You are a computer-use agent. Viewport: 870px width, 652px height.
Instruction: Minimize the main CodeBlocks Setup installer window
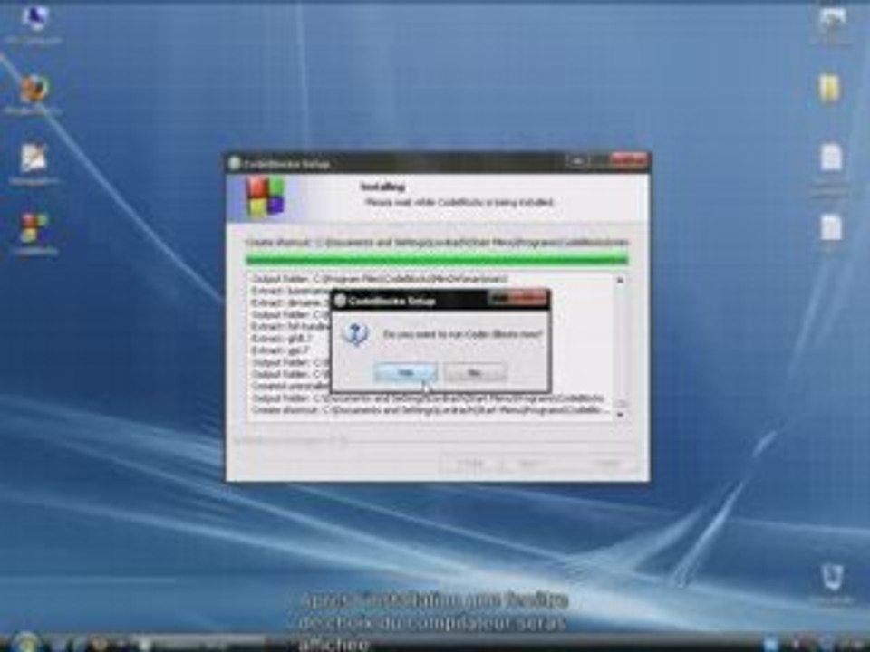pos(577,161)
